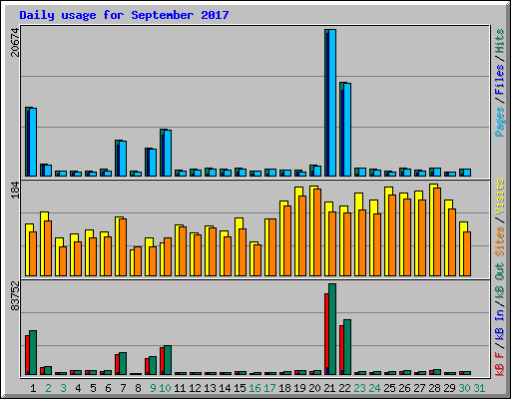Viewport: 511px width, 399px height.
Task: Click the title 'Daily usage for September 2017'
Action: coord(124,15)
